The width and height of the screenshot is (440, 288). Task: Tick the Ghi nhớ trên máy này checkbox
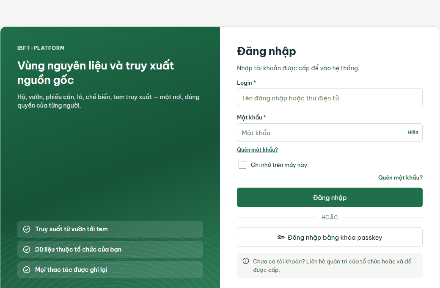click(242, 165)
